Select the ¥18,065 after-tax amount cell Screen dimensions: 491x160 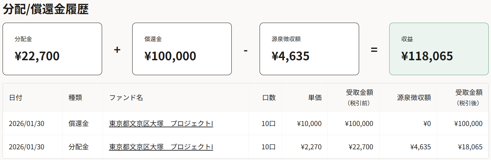(470, 147)
